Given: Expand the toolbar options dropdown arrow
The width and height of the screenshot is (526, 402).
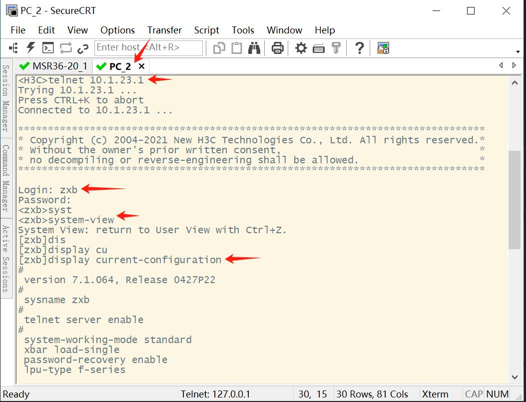Looking at the screenshot, I should pyautogui.click(x=518, y=51).
